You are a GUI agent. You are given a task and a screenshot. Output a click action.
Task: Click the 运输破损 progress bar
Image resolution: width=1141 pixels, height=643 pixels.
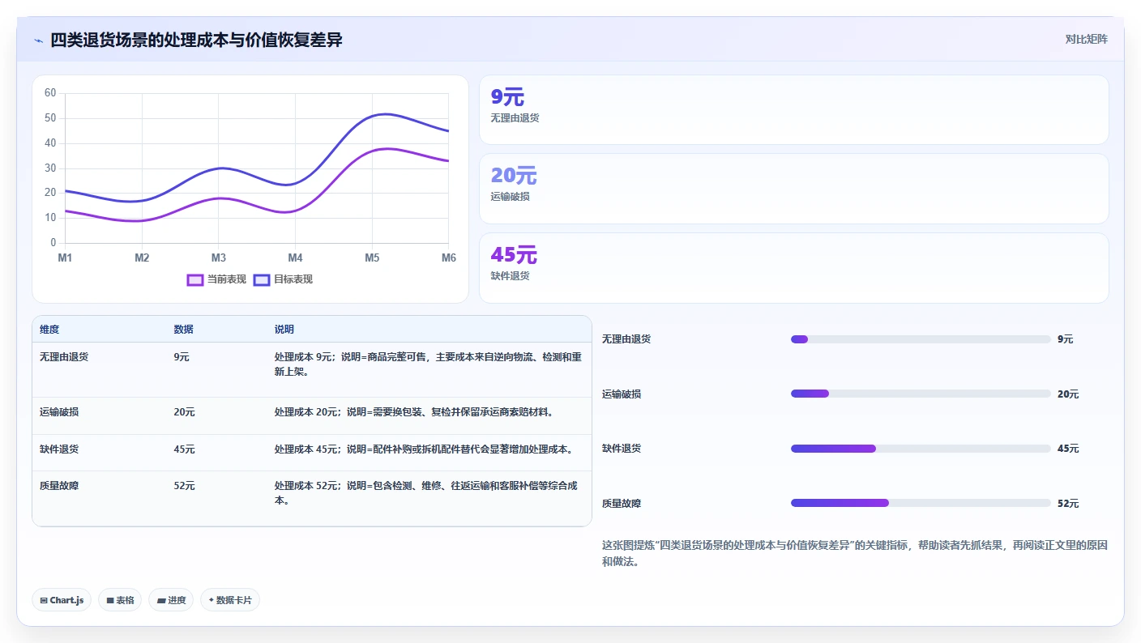tap(921, 394)
